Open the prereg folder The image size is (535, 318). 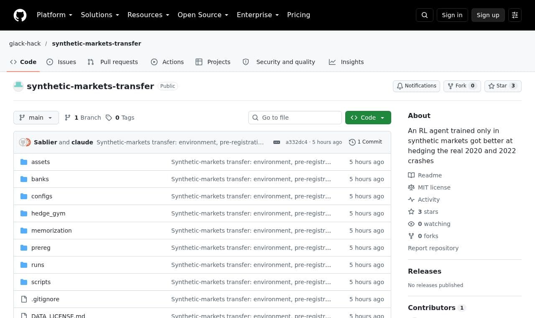pos(41,248)
